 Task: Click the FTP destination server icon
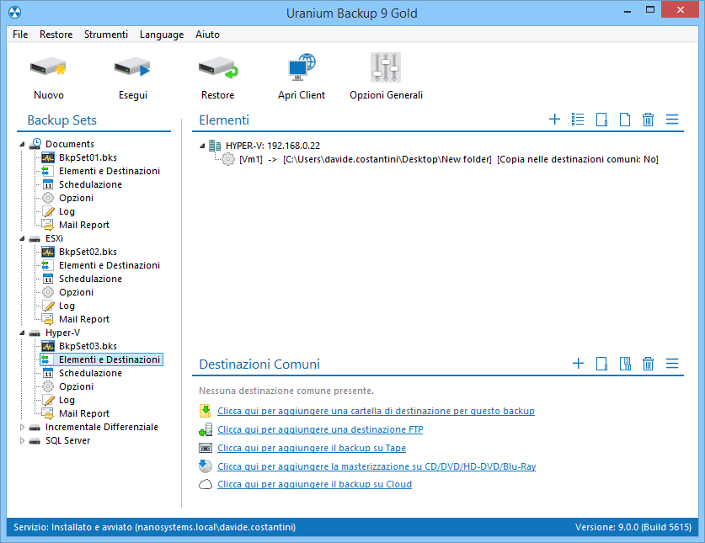(x=206, y=429)
